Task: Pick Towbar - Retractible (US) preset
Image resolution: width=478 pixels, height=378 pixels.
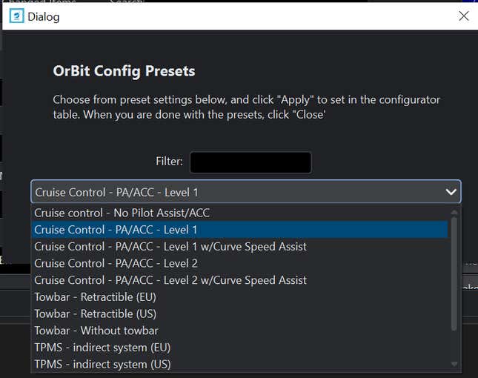Action: click(95, 314)
